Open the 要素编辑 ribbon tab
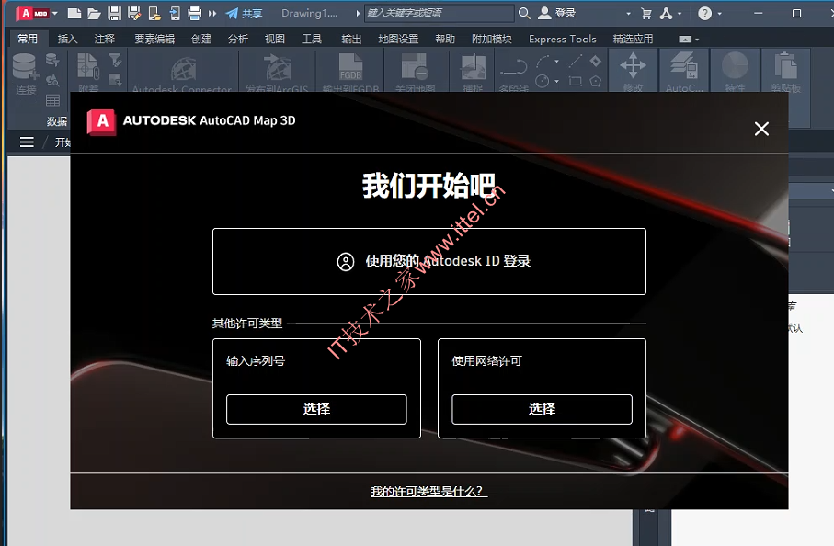 pyautogui.click(x=154, y=39)
